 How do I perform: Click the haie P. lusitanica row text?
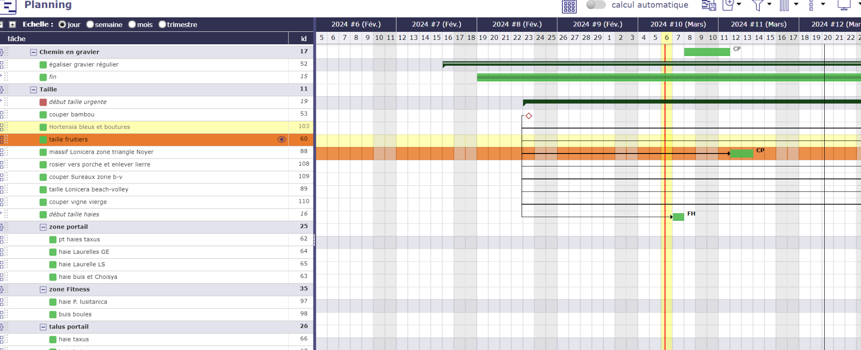[x=83, y=302]
